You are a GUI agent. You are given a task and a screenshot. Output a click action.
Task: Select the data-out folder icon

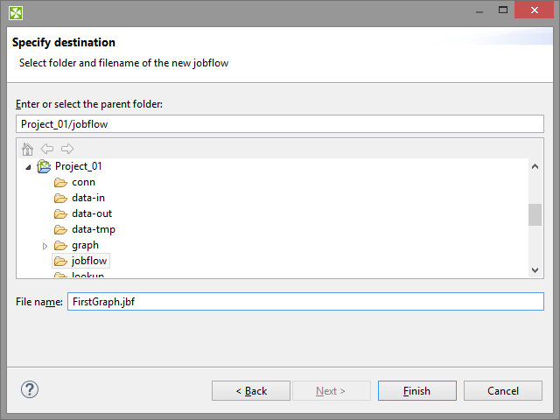point(60,213)
